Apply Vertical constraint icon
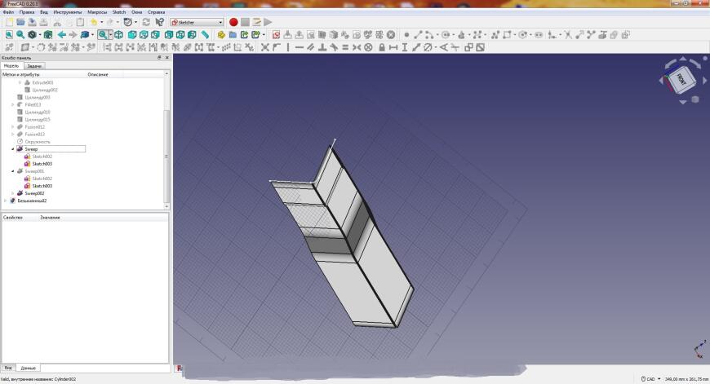The width and height of the screenshot is (710, 384). pos(288,47)
